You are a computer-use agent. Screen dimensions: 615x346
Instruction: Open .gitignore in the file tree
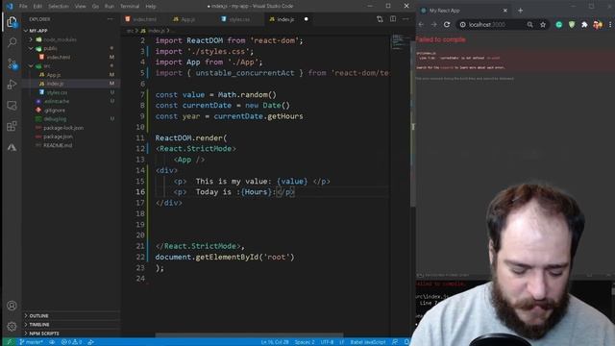[x=54, y=111]
